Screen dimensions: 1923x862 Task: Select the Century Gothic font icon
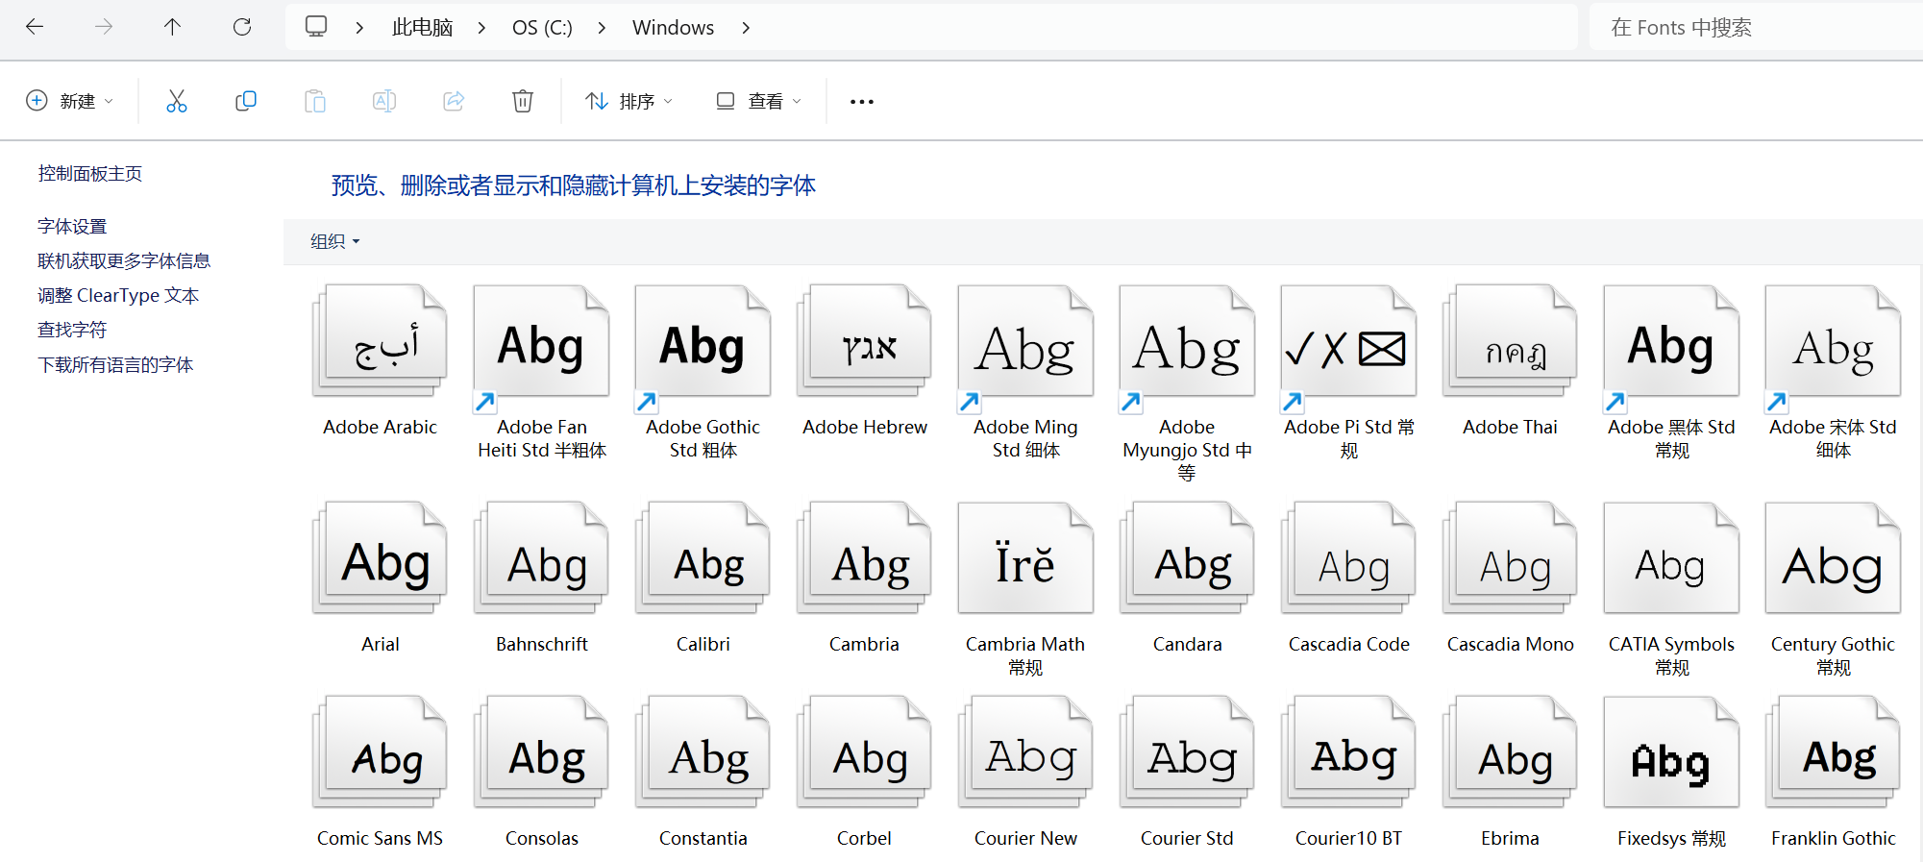pyautogui.click(x=1834, y=558)
